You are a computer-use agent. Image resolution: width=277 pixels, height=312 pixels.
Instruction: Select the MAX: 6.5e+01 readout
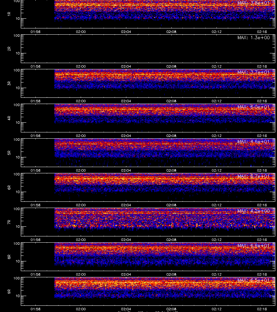pyautogui.click(x=253, y=280)
